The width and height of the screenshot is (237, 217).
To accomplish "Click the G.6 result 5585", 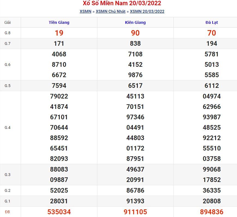I will coord(212,75).
